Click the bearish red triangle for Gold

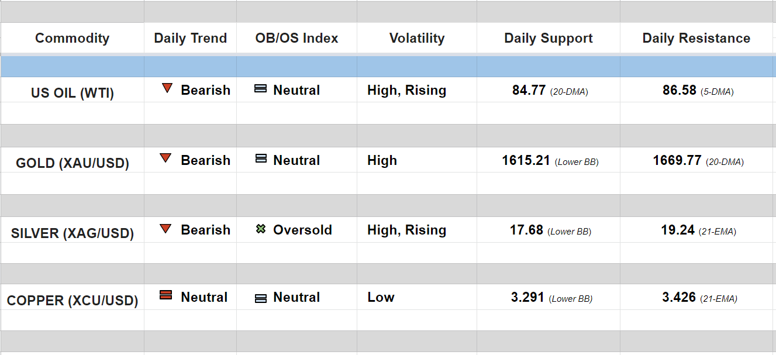[x=166, y=158]
